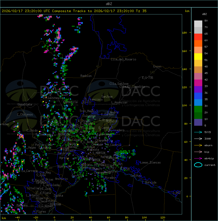Click the pink bip arrow icon
218x221 pixels.
point(198,152)
